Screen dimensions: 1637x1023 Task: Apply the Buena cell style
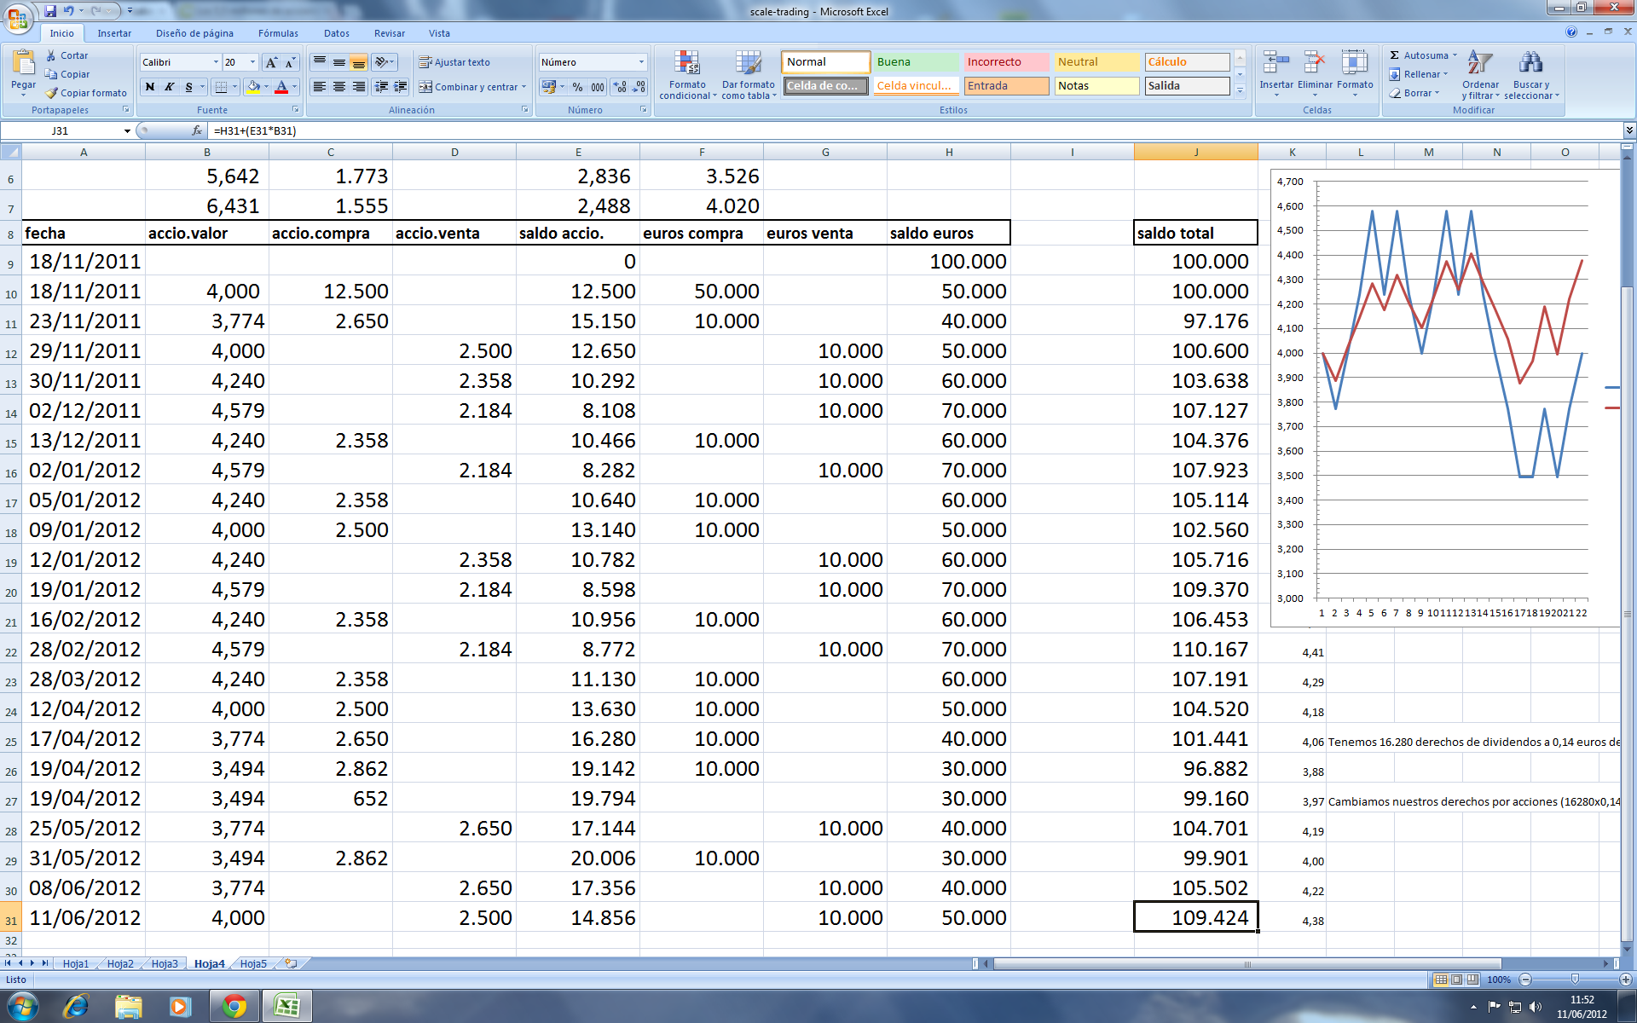pos(916,61)
